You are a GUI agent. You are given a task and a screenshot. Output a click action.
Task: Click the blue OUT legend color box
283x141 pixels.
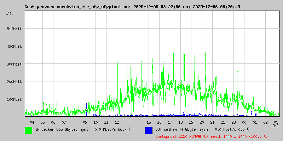pyautogui.click(x=149, y=130)
